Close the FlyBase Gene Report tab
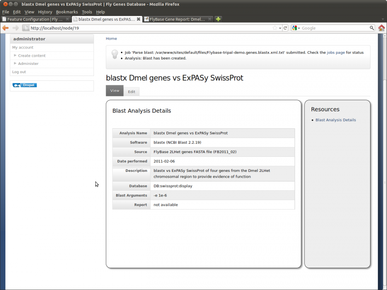This screenshot has width=387, height=290. (x=209, y=19)
